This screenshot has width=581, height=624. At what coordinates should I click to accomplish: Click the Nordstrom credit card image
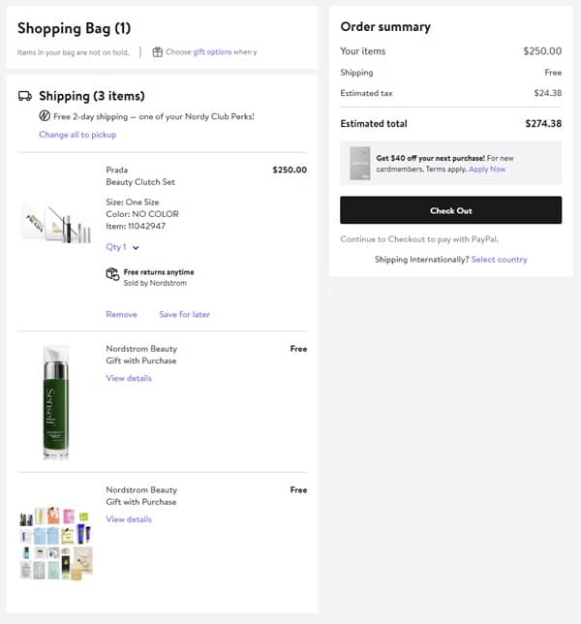pyautogui.click(x=359, y=163)
